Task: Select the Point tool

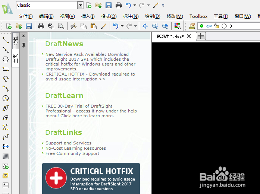Action: [x=6, y=127]
